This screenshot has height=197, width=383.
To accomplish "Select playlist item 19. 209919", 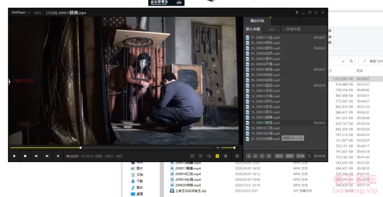I will [x=285, y=134].
